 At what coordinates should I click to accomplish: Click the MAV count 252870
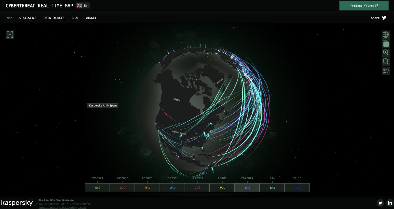click(x=147, y=178)
